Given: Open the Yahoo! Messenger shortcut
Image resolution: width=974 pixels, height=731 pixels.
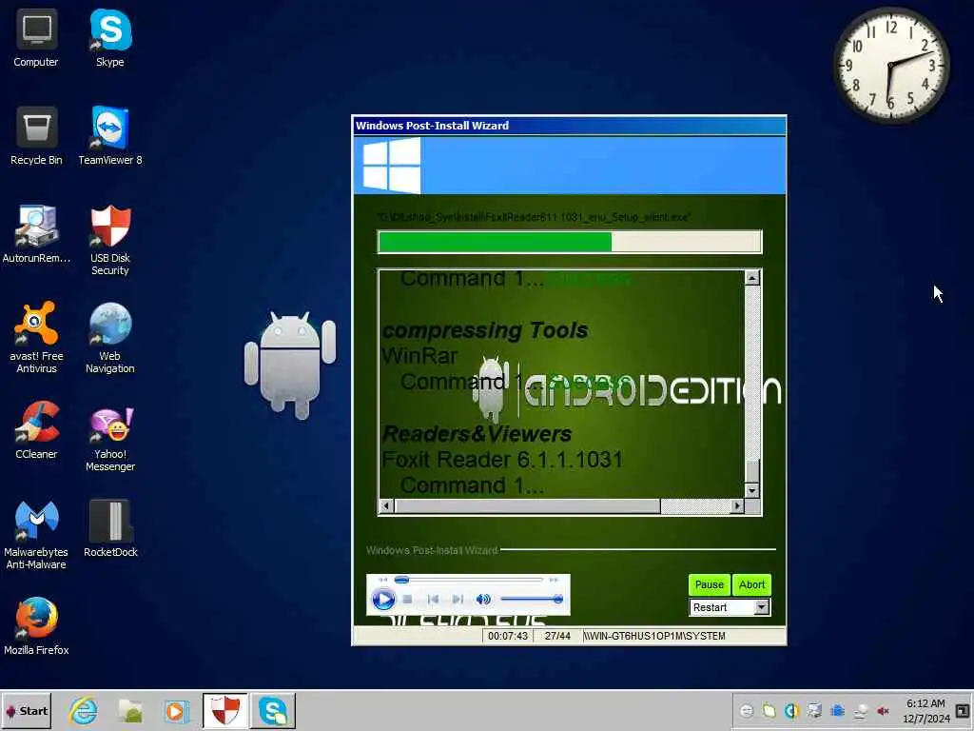Looking at the screenshot, I should coord(110,440).
